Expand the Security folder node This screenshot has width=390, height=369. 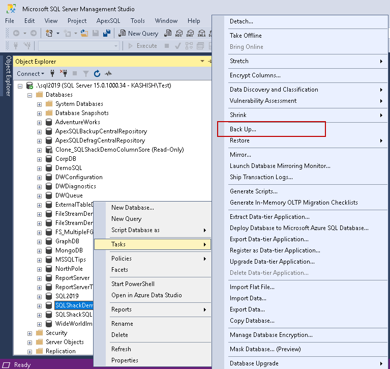click(29, 334)
